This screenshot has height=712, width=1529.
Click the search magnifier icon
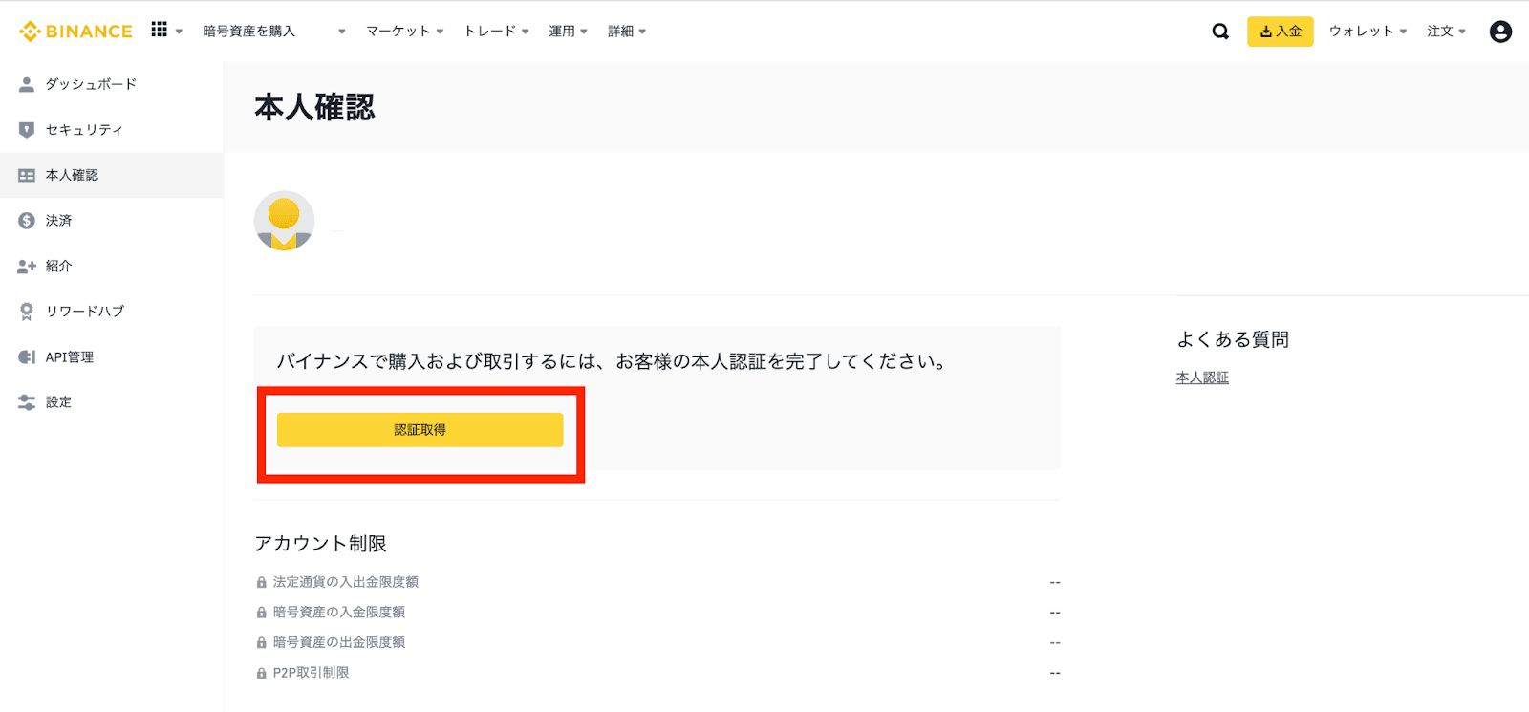coord(1220,32)
